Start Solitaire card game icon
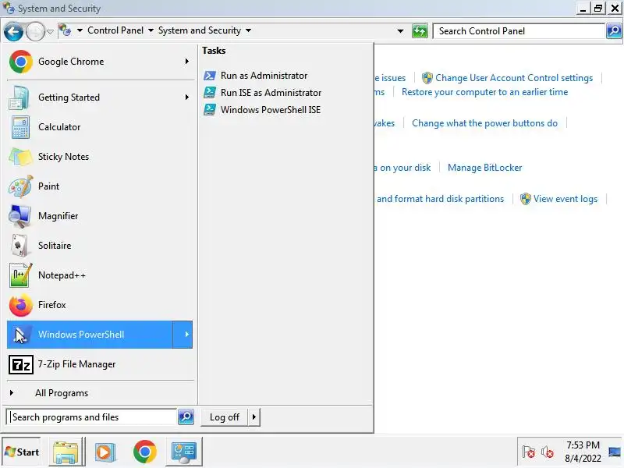 20,246
